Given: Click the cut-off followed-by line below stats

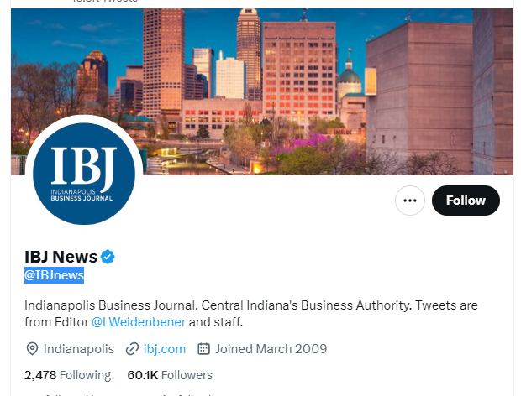Looking at the screenshot, I should tap(128, 394).
